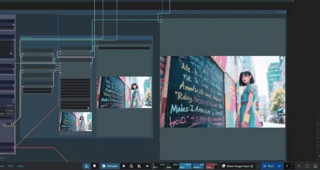Click the second building-like icon before share arrow
The height and width of the screenshot is (170, 320).
point(139,166)
